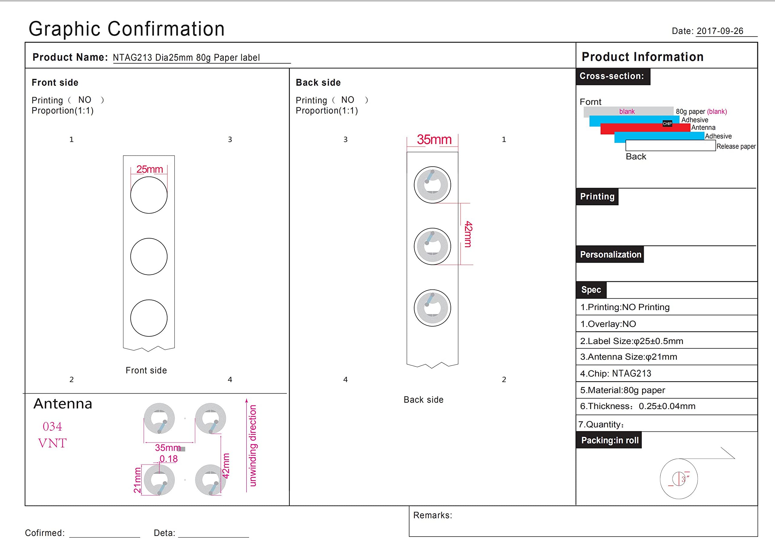This screenshot has width=775, height=558.
Task: Click the Date field 2017-09-26
Action: click(720, 31)
